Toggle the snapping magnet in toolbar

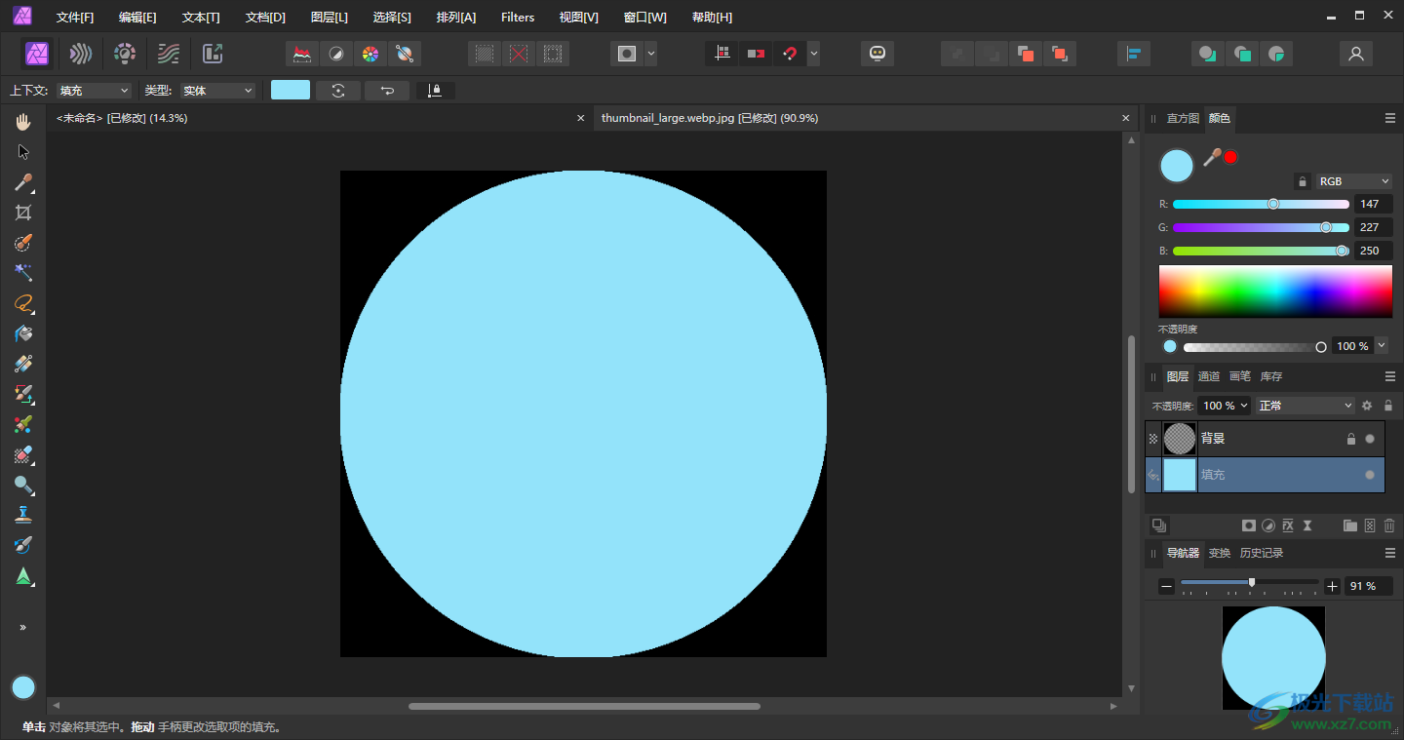(x=790, y=54)
